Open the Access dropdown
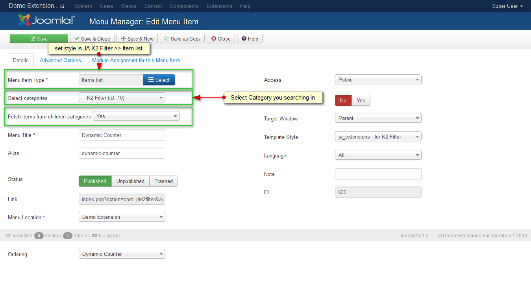The width and height of the screenshot is (531, 294). click(378, 80)
